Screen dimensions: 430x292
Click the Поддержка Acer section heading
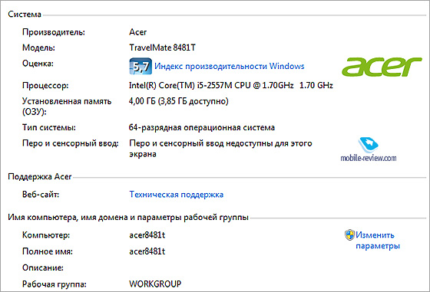40,177
